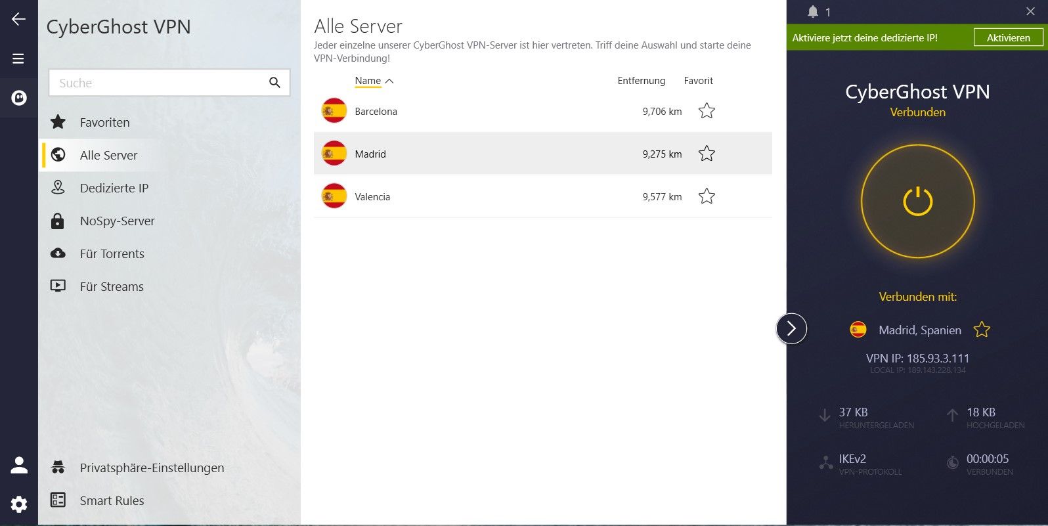Open NoSpy-Server list
This screenshot has width=1048, height=526.
tap(118, 221)
